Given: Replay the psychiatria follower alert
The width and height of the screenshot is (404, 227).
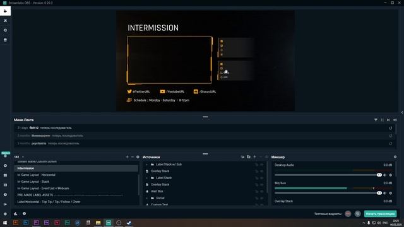Looking at the screenshot, I should [391, 144].
